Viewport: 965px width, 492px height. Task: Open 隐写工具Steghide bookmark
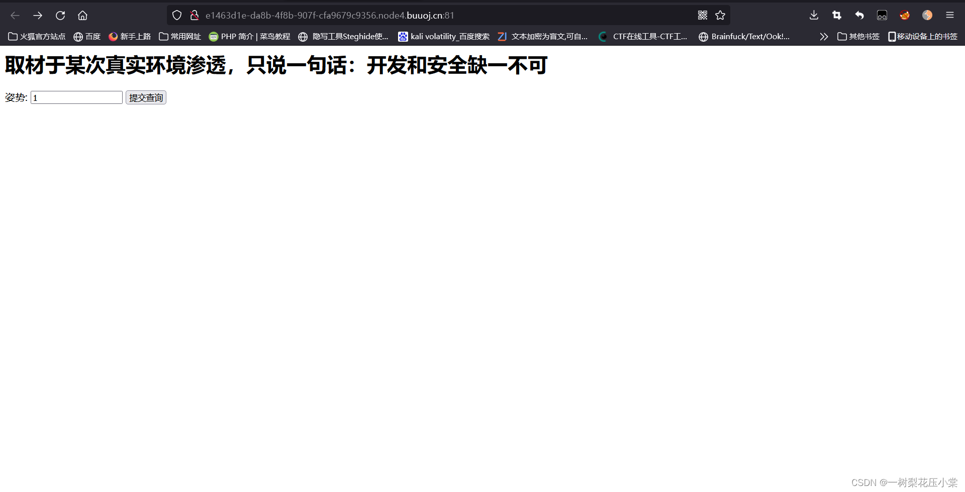click(x=344, y=37)
